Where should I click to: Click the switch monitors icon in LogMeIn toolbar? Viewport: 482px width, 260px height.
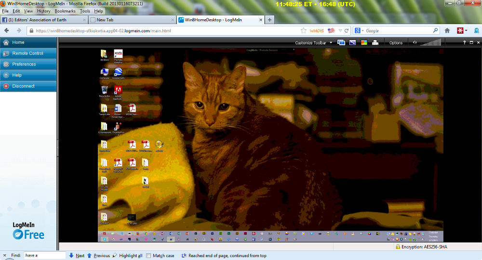pyautogui.click(x=341, y=43)
